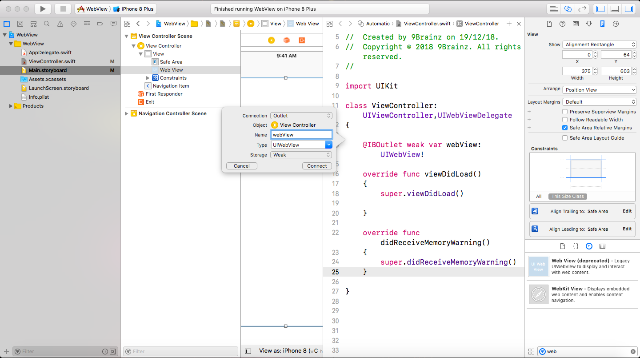Click the Stop button in toolbar
640x358 pixels.
click(63, 9)
